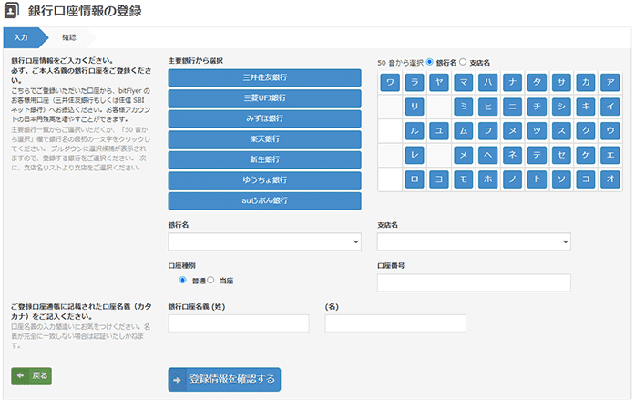Select 当座 account type radio
Image resolution: width=635 pixels, height=400 pixels.
(x=210, y=280)
